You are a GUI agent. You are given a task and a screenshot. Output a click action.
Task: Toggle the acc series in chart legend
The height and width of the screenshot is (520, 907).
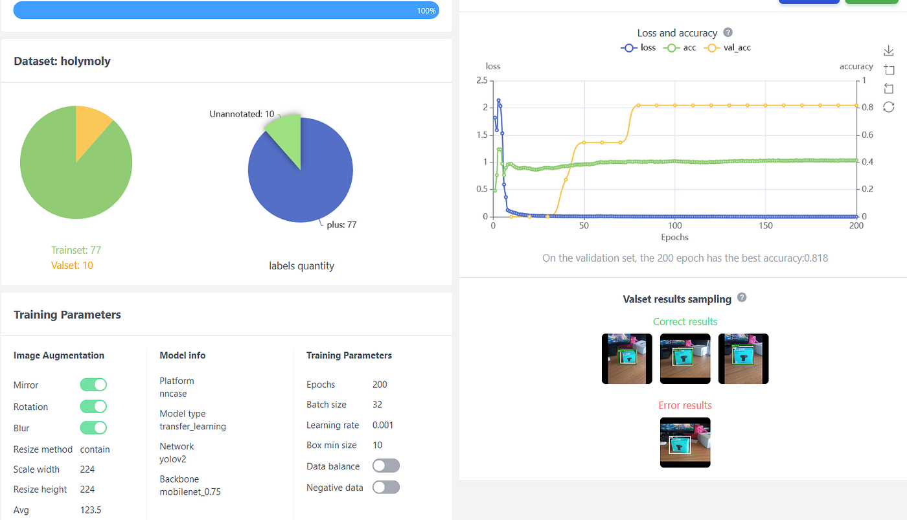[x=680, y=47]
